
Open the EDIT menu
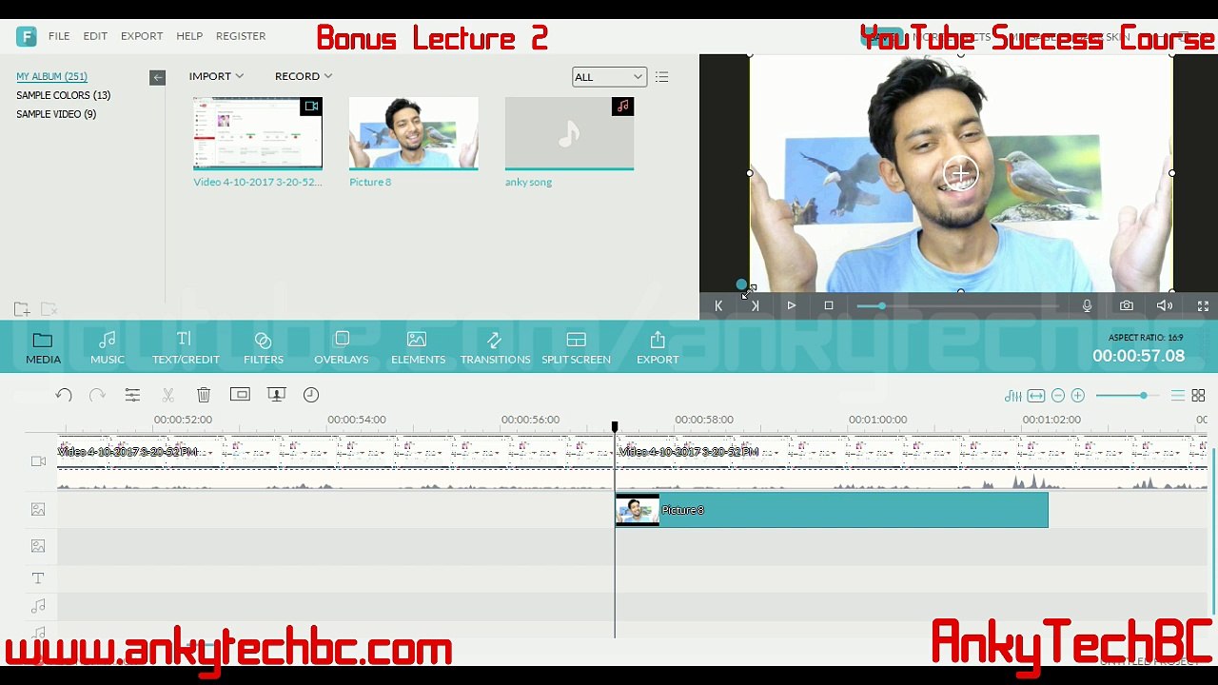(95, 36)
